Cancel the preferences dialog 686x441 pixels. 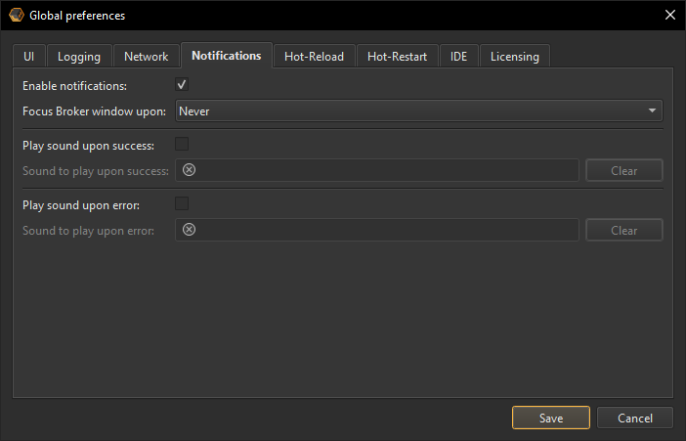click(x=635, y=418)
